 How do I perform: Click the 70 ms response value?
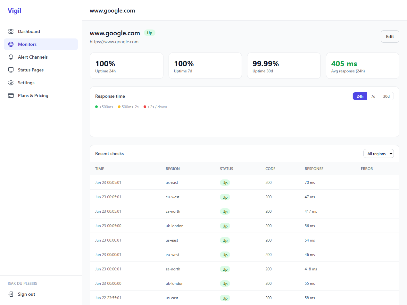(310, 183)
